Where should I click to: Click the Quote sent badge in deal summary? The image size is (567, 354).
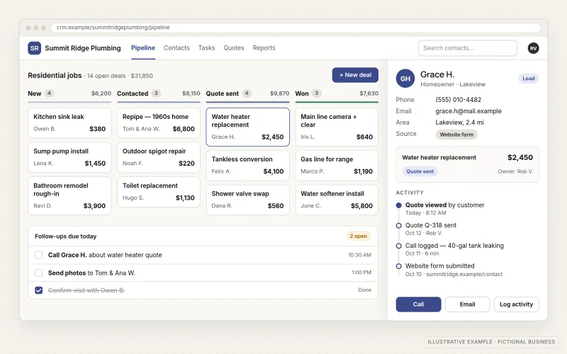420,171
